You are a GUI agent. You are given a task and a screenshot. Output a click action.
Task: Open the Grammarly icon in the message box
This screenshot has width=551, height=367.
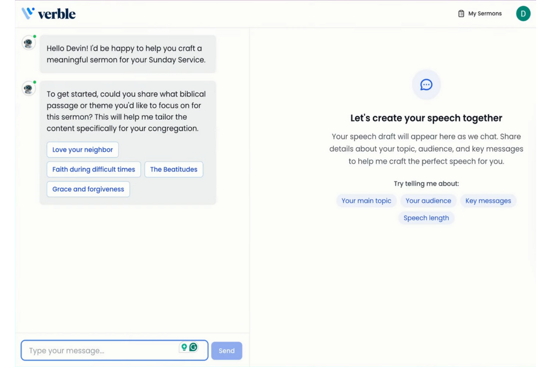click(x=194, y=347)
